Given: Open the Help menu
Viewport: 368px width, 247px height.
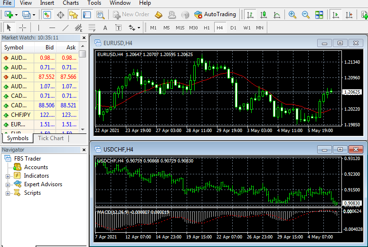Looking at the screenshot, I should click(145, 3).
